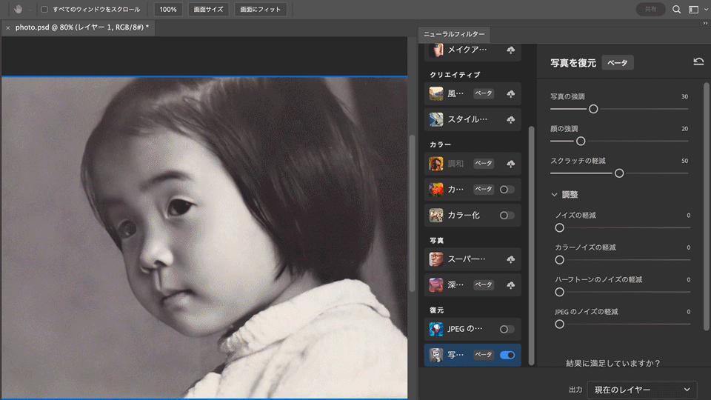Adjust the 写真の強調 slider handle
Image resolution: width=711 pixels, height=400 pixels.
pyautogui.click(x=593, y=110)
